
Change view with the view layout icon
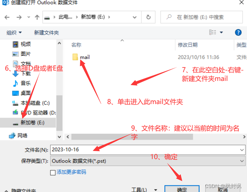click(x=213, y=32)
